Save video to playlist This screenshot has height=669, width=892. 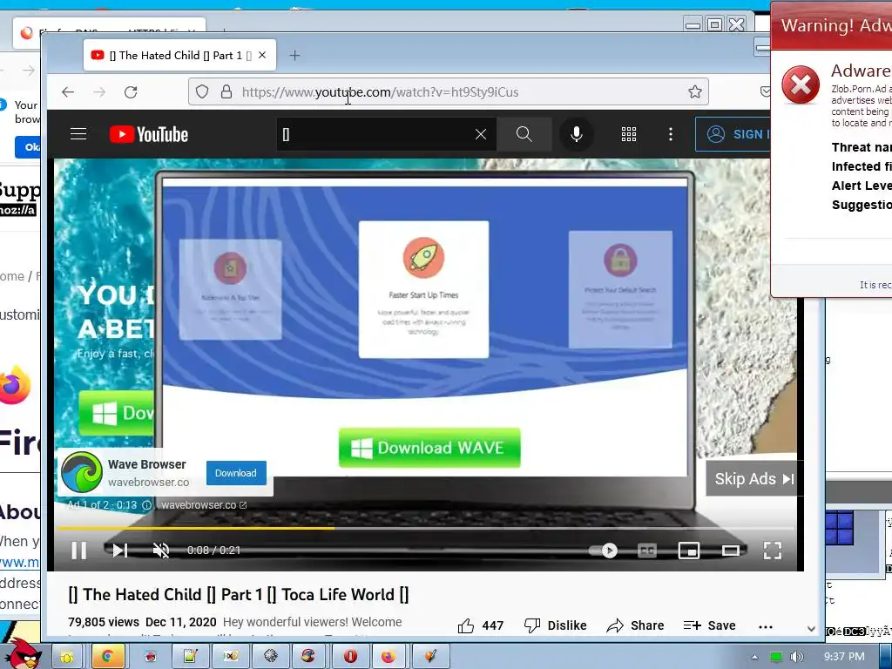pyautogui.click(x=709, y=625)
